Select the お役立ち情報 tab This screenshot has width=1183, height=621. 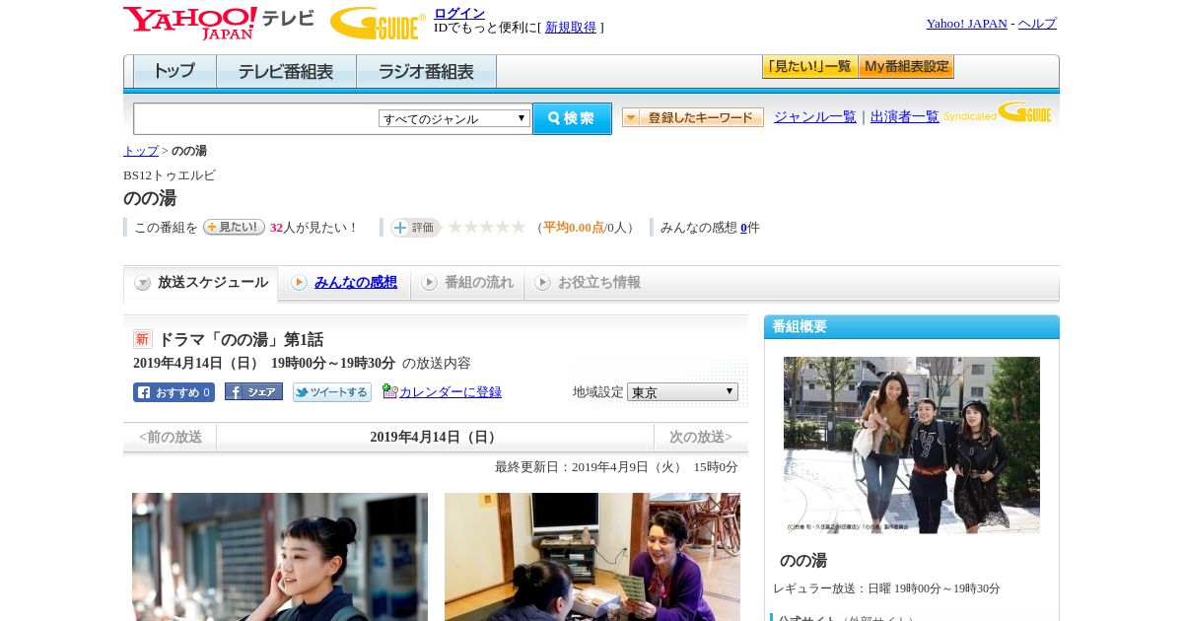point(588,283)
